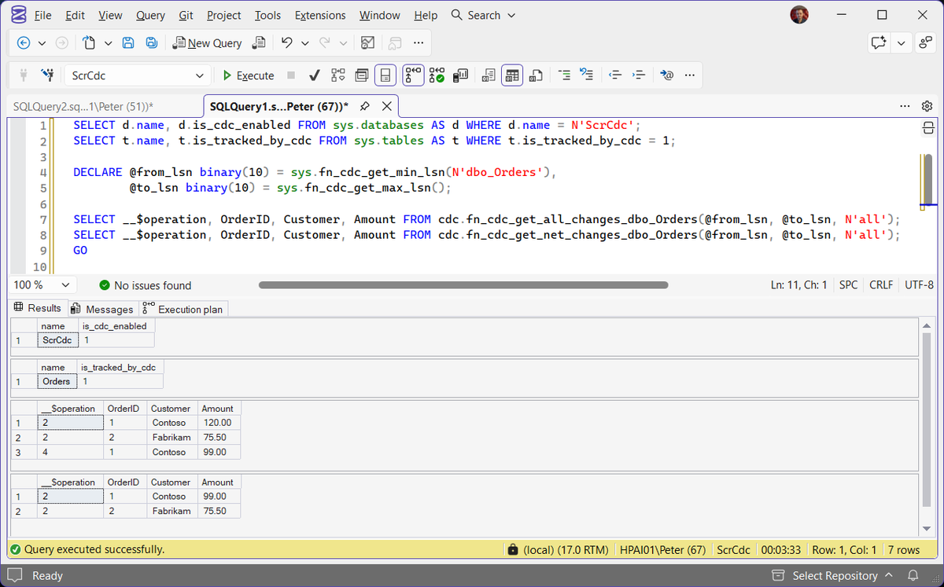The image size is (944, 587).
Task: Open the Search box in title bar
Action: click(x=484, y=15)
